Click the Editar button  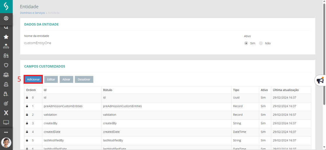coord(51,79)
